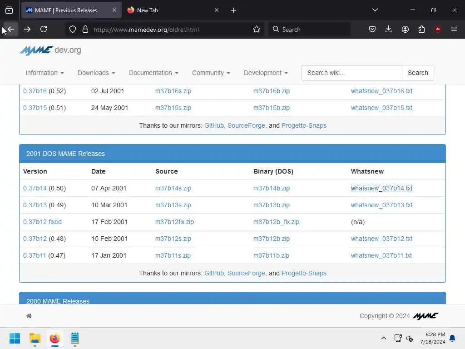Download m37b12s.zip source
Screen dimensions: 465x349
point(173,239)
